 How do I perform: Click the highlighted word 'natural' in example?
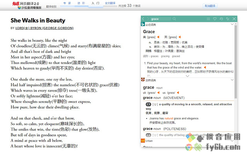coord(169,118)
